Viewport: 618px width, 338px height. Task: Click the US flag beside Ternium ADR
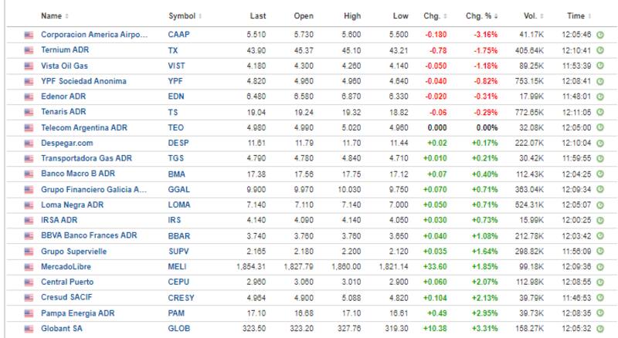tap(29, 50)
